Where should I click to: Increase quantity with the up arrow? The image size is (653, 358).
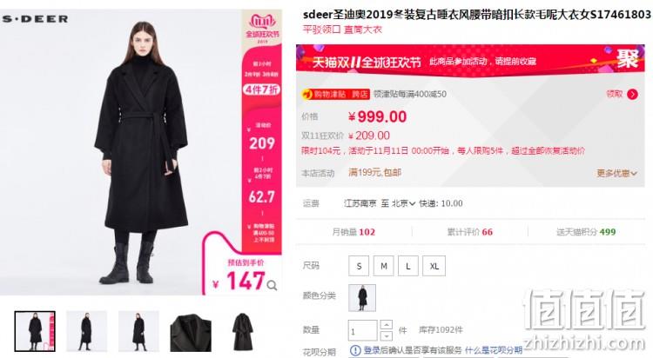pyautogui.click(x=386, y=325)
